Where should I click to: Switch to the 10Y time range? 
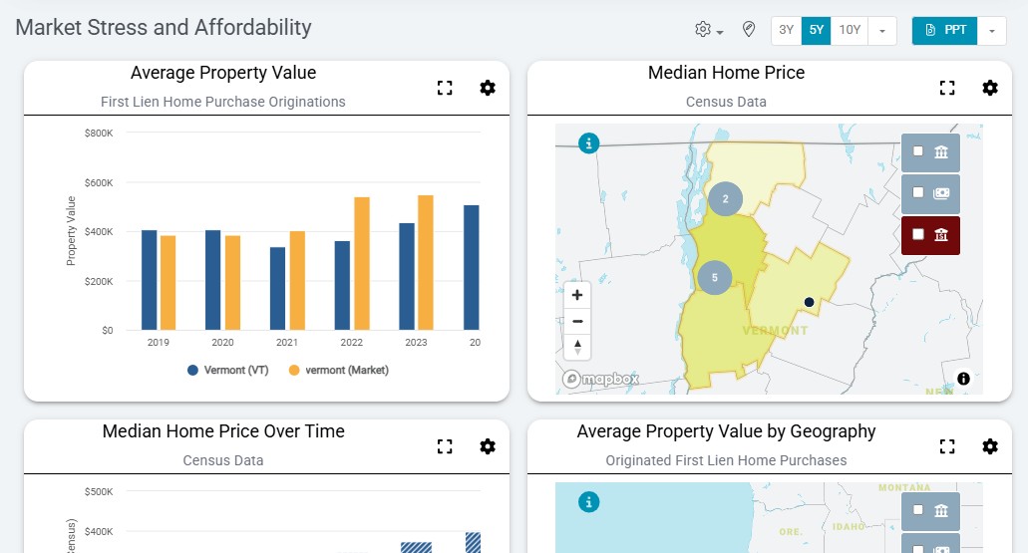tap(850, 30)
